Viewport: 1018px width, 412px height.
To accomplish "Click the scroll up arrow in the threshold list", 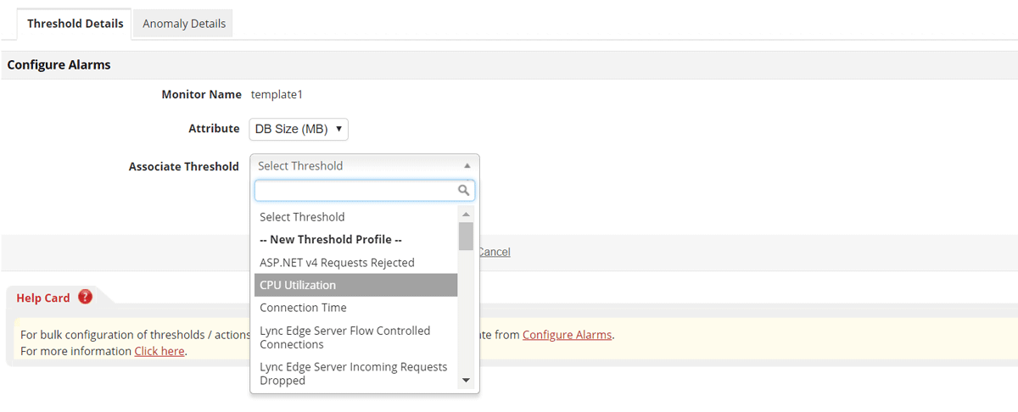I will [466, 214].
